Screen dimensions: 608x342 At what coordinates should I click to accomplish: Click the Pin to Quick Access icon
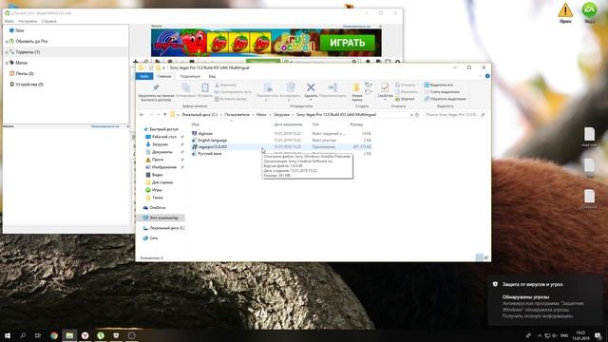tap(156, 87)
